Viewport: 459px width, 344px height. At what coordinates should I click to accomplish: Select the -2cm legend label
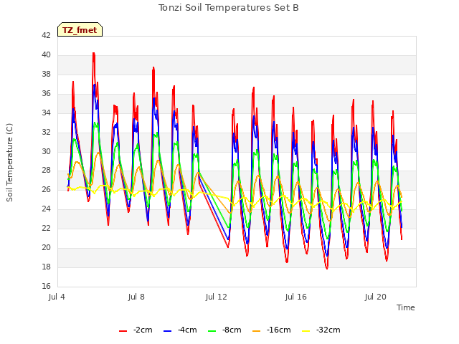tap(143, 330)
